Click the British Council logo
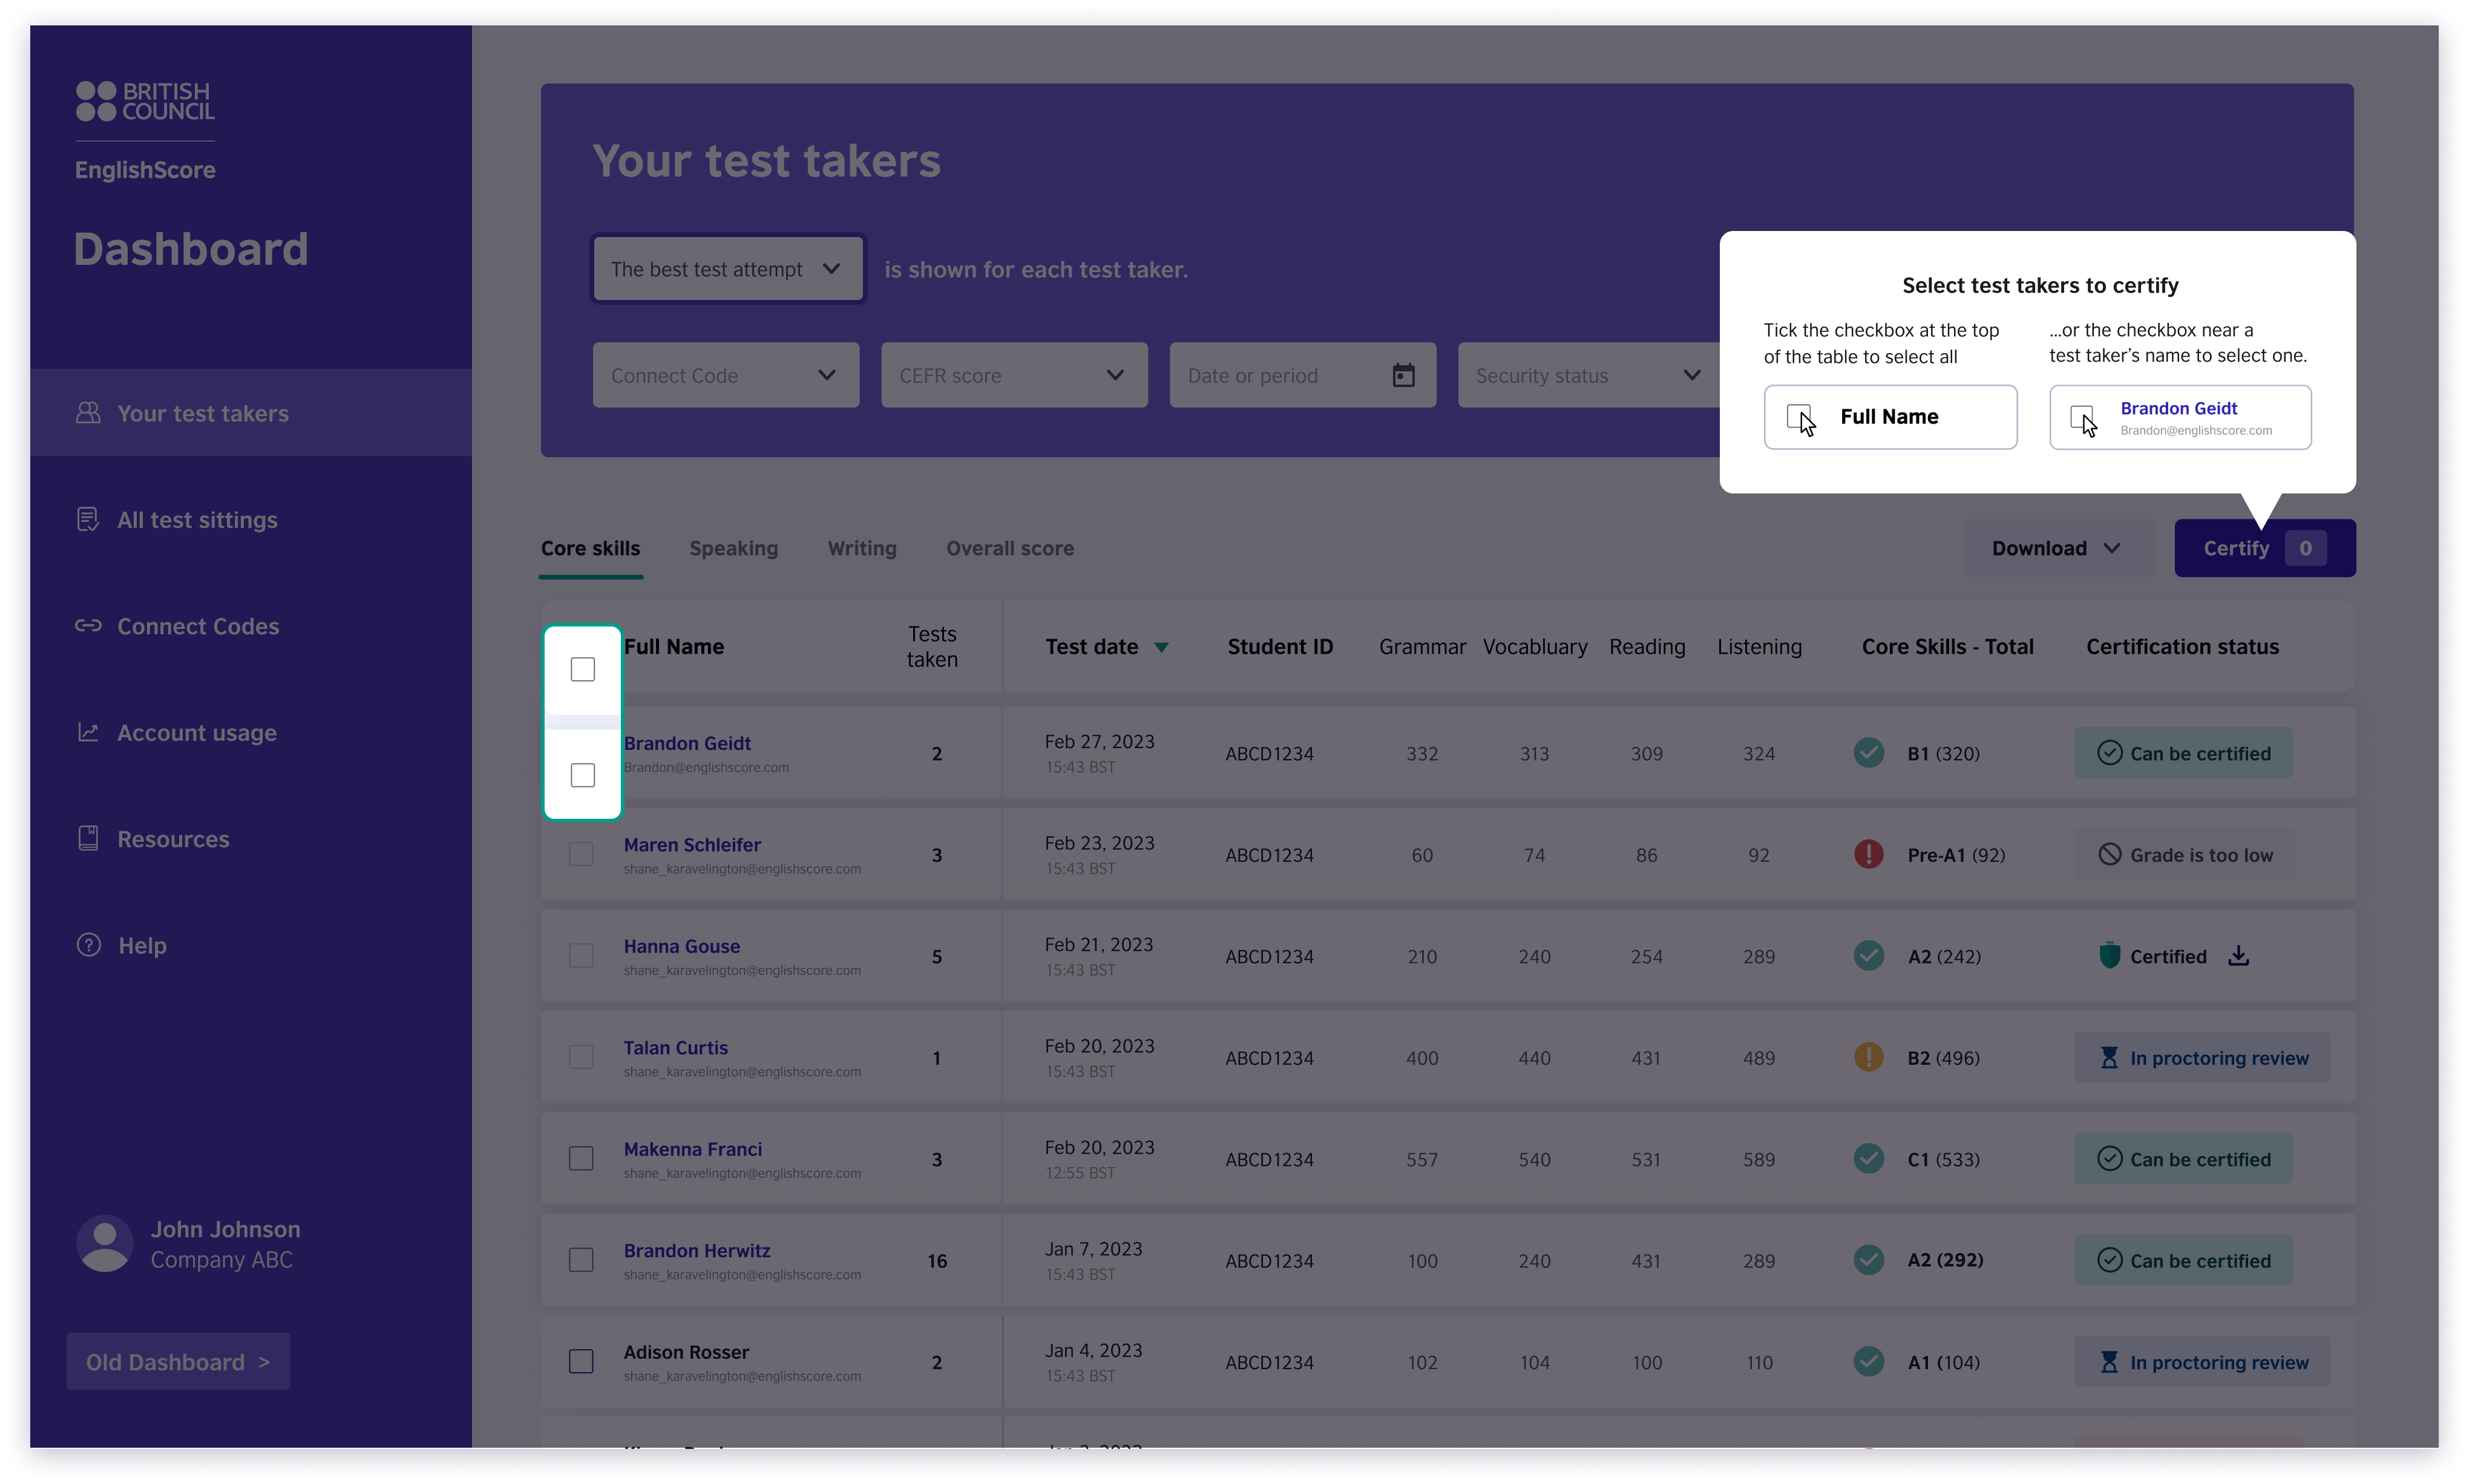The width and height of the screenshot is (2469, 1484). [145, 101]
